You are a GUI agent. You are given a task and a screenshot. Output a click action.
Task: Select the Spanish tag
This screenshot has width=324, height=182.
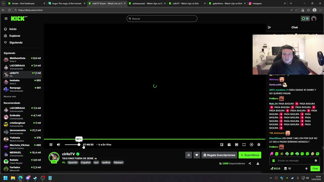click(73, 163)
